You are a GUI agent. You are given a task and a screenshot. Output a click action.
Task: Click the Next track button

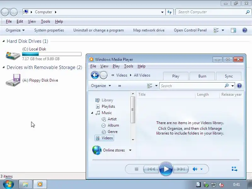180,169
